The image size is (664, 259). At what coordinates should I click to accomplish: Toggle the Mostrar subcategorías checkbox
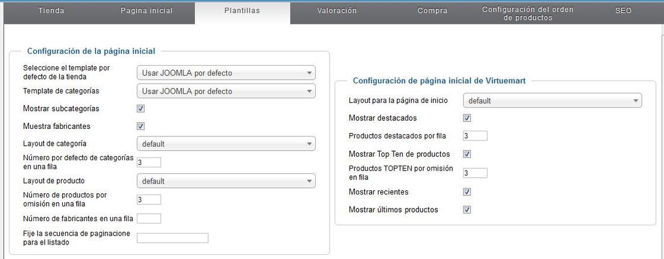(x=141, y=108)
